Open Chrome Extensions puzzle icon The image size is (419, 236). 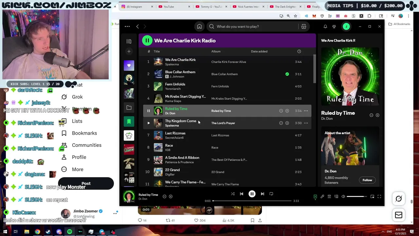pos(369,16)
